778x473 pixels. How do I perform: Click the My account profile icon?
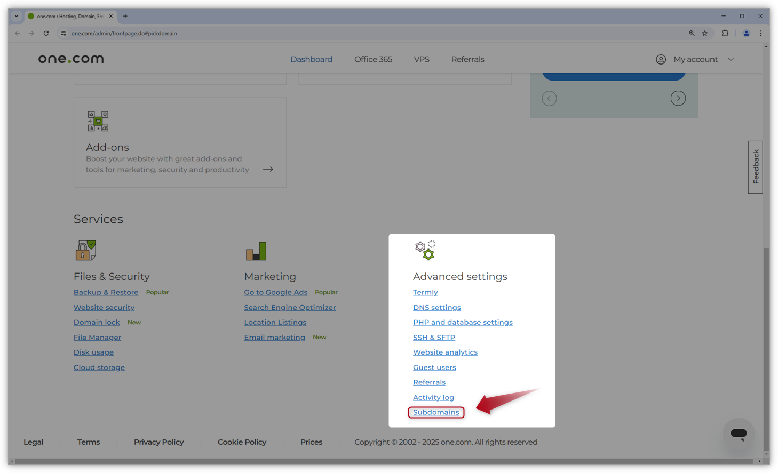click(x=661, y=59)
